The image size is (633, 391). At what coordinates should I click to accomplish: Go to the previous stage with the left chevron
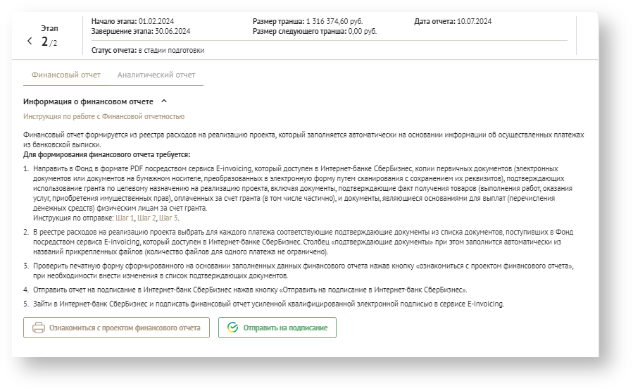click(x=30, y=42)
